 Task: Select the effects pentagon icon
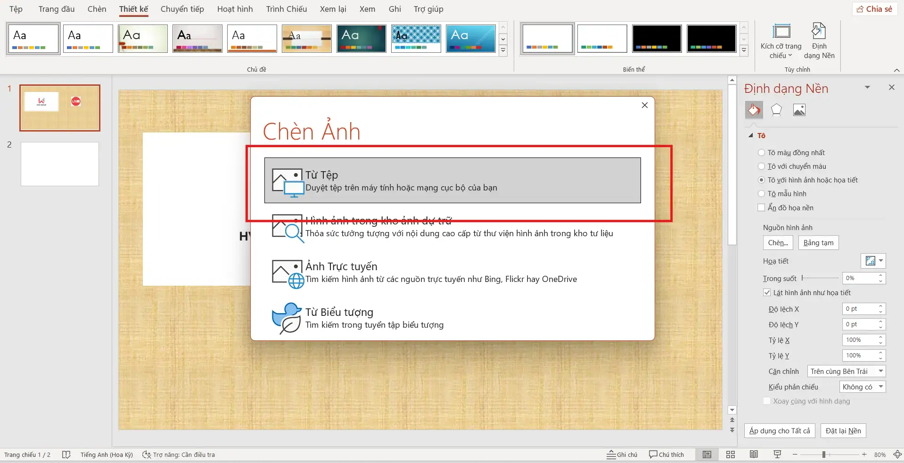776,109
